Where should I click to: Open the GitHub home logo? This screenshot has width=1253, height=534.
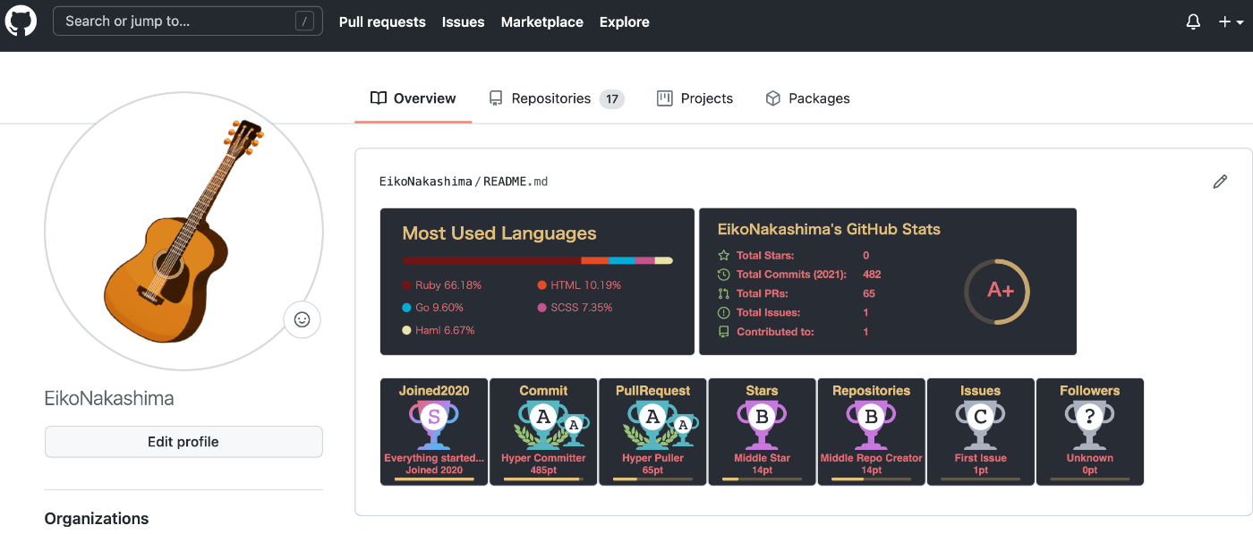pyautogui.click(x=21, y=21)
